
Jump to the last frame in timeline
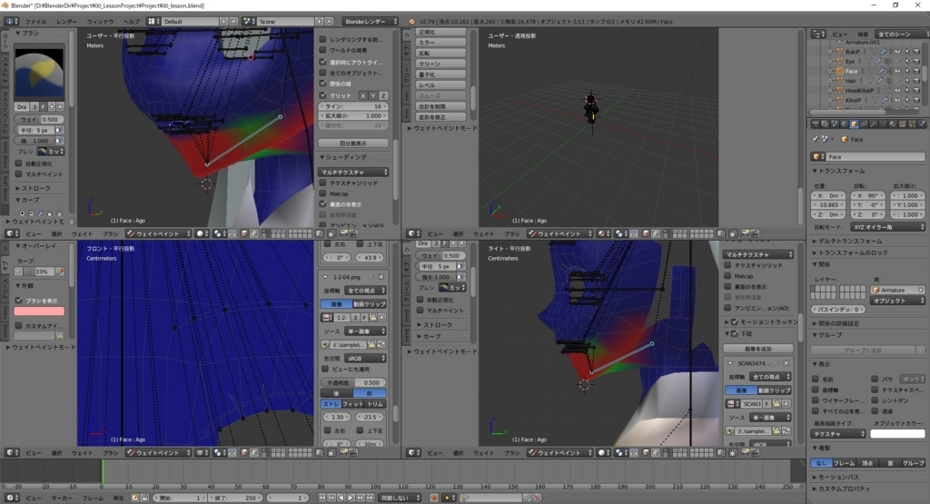coord(371,498)
